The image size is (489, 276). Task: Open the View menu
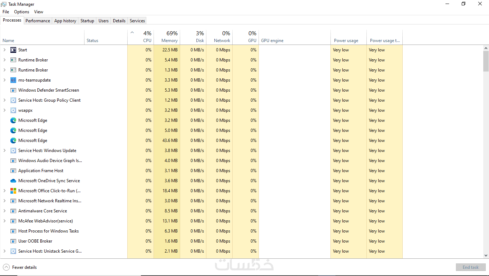pos(38,12)
